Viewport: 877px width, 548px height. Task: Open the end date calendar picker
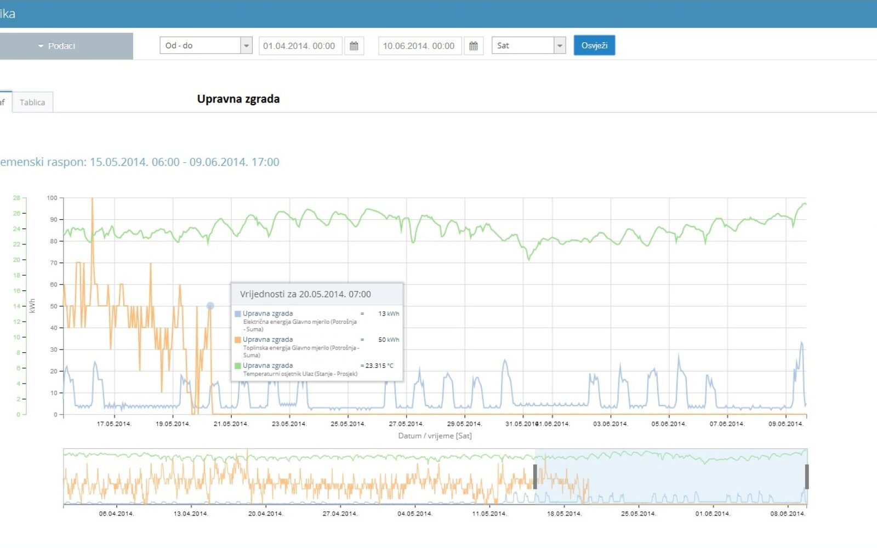coord(474,46)
